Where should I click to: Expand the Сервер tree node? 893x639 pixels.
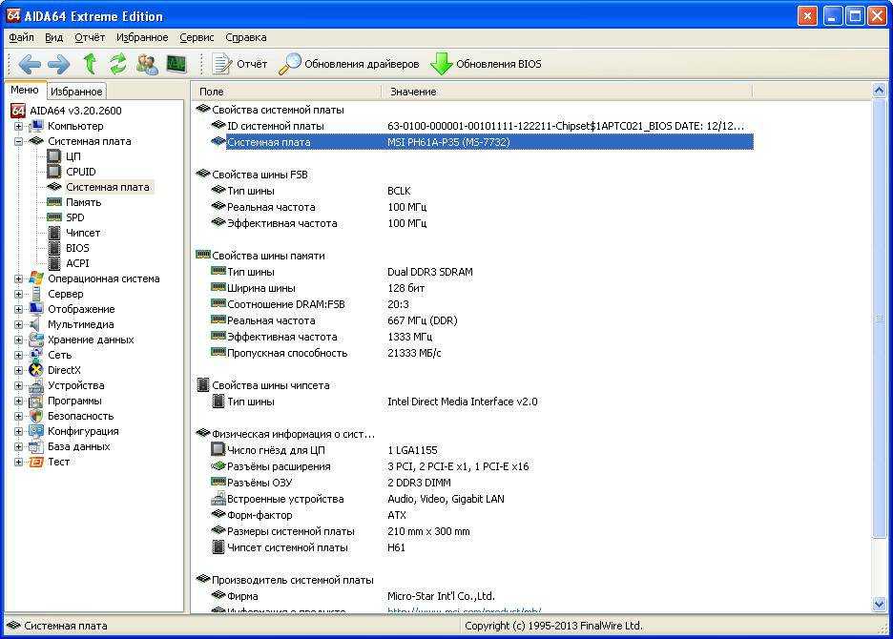coord(19,294)
